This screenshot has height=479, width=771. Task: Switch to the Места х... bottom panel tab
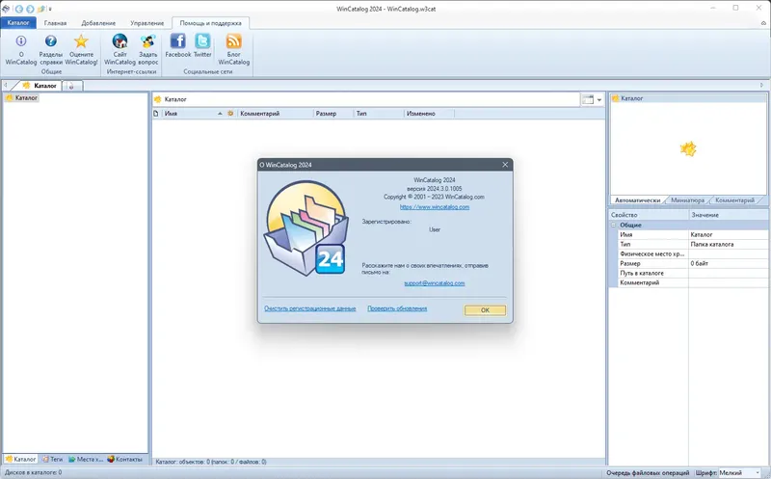coord(86,459)
